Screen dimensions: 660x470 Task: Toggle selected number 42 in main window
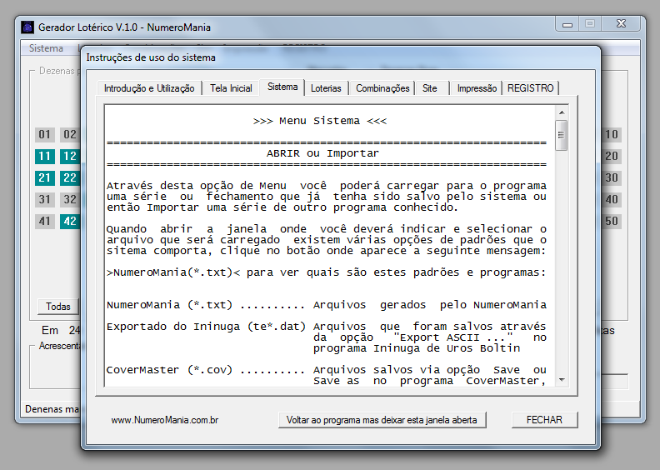(x=70, y=222)
